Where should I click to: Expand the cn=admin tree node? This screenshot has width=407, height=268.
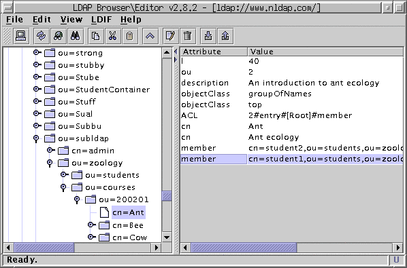[50, 150]
